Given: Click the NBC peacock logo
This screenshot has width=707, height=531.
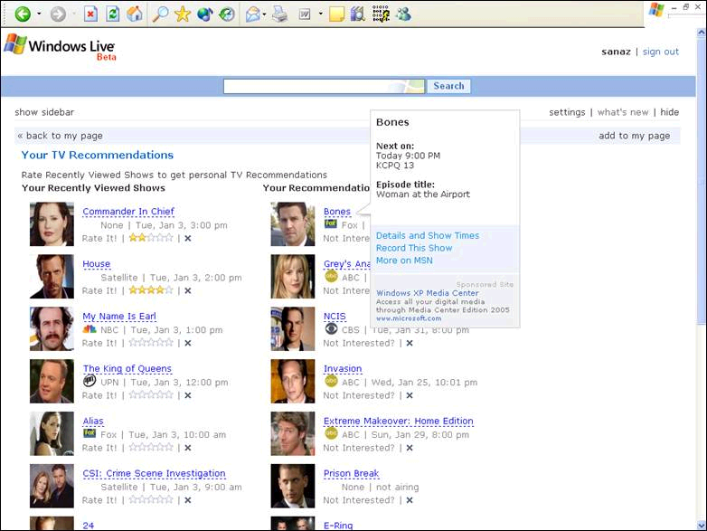Looking at the screenshot, I should coord(90,329).
